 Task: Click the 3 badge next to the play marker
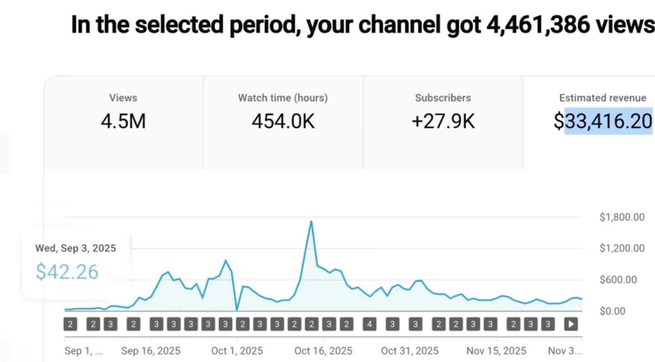click(548, 324)
